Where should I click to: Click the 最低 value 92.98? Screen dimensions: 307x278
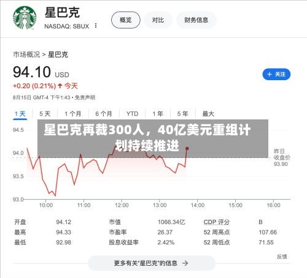pyautogui.click(x=63, y=242)
